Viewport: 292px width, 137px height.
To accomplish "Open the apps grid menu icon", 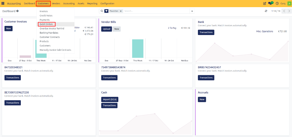I will click(x=3, y=3).
